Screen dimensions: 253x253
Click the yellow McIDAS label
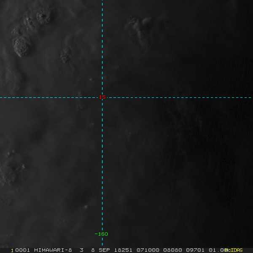pyautogui.click(x=234, y=250)
